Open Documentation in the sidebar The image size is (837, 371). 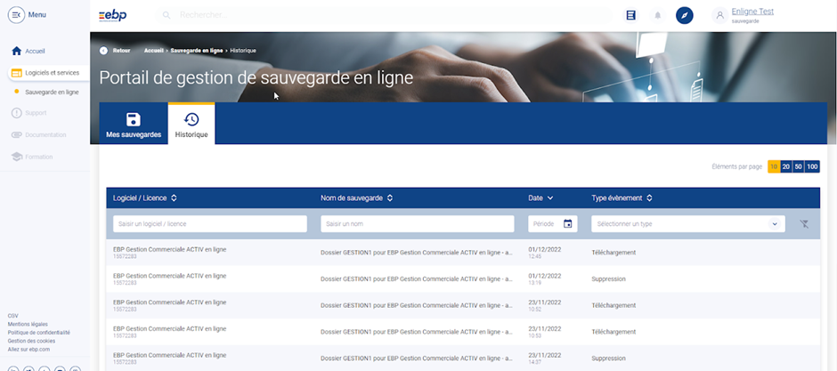[45, 135]
